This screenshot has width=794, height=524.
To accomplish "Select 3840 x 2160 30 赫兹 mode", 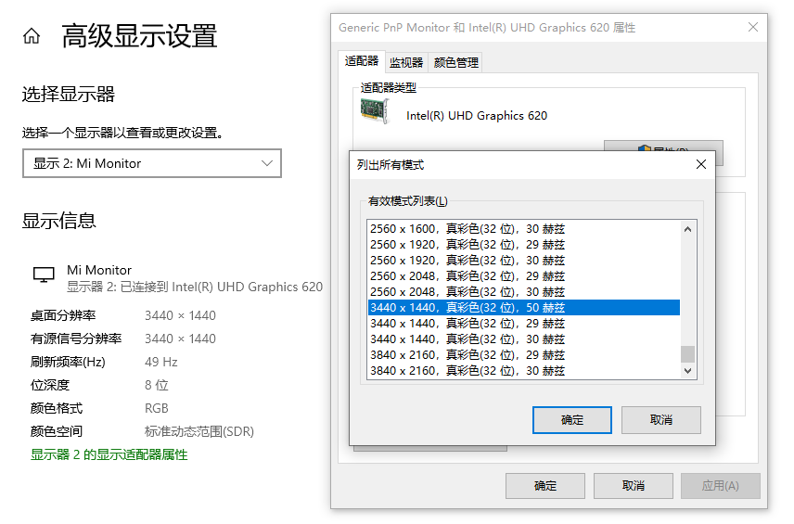I will click(x=467, y=371).
